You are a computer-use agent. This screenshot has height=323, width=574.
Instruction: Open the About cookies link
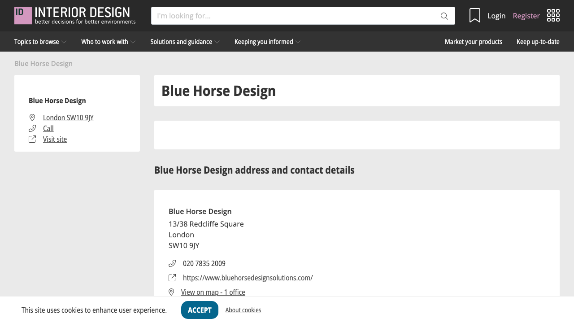(x=243, y=310)
